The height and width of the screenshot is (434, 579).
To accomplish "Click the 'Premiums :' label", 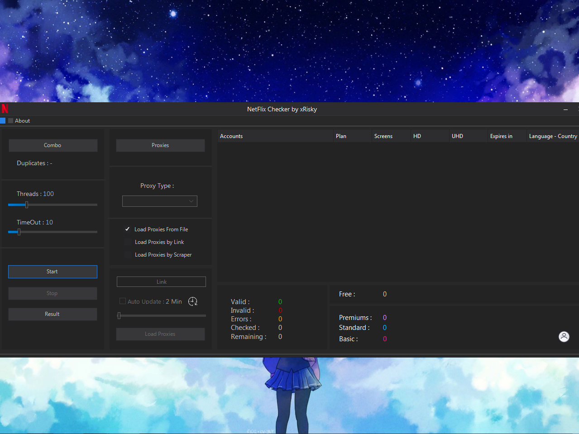I will pyautogui.click(x=355, y=318).
